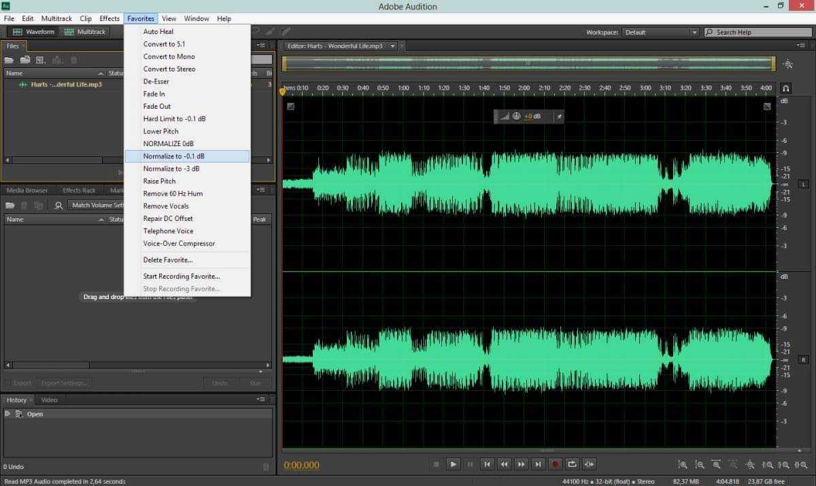Image resolution: width=816 pixels, height=486 pixels.
Task: Click the fade-in handle at waveform top left
Action: pyautogui.click(x=290, y=106)
